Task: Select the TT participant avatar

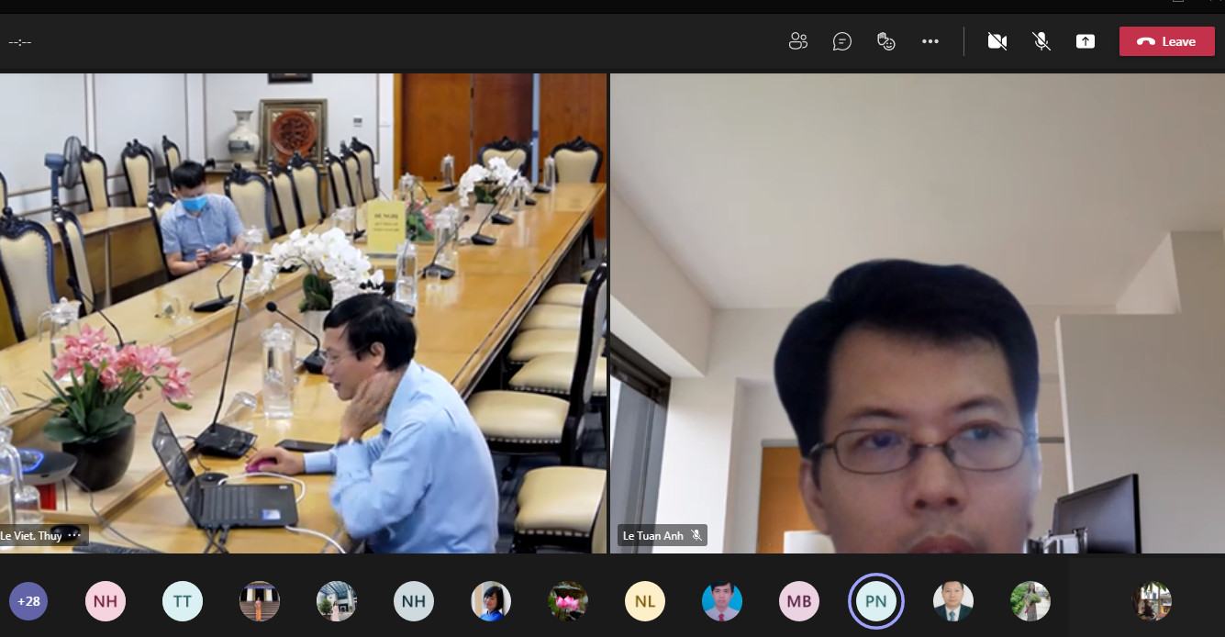Action: pyautogui.click(x=183, y=602)
